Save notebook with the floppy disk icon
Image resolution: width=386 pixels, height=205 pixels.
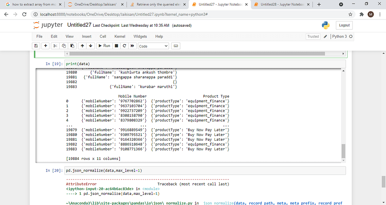point(36,46)
